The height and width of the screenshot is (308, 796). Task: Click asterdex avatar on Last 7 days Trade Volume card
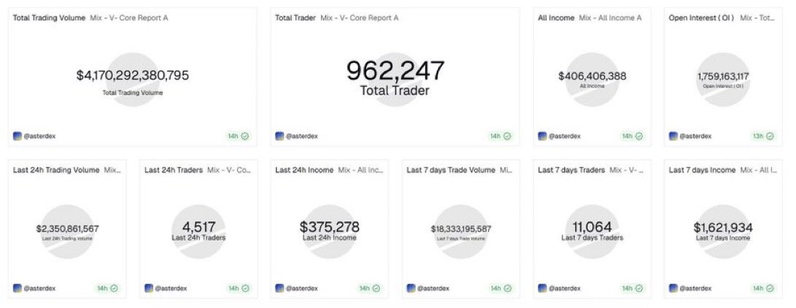pos(411,288)
